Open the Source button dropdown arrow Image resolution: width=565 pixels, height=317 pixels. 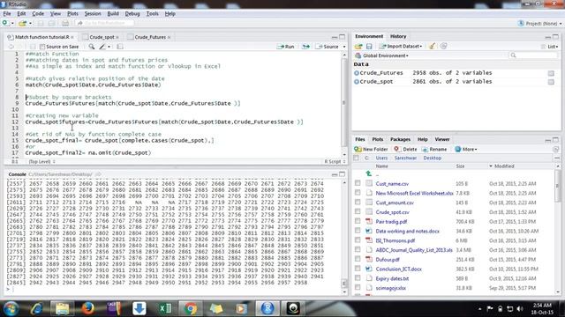click(x=344, y=47)
